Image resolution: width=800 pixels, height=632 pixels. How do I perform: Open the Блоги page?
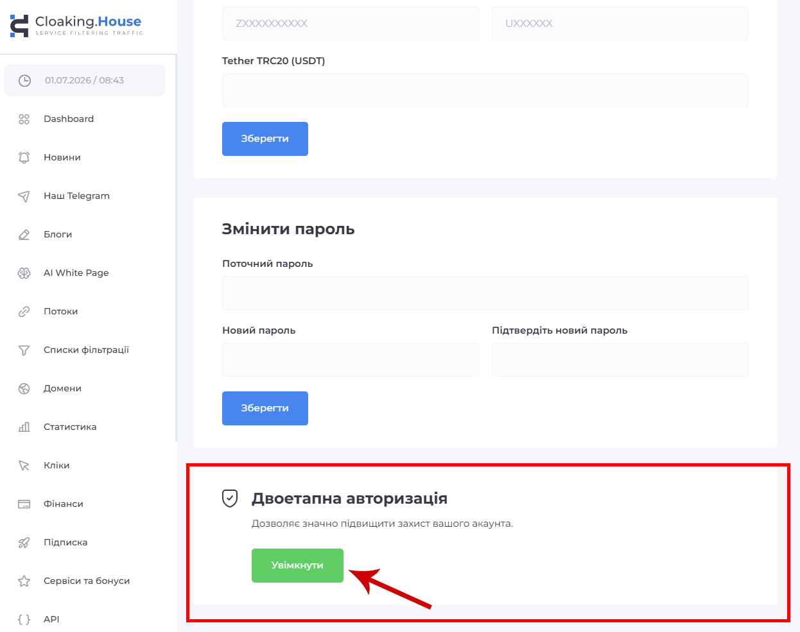click(x=58, y=234)
